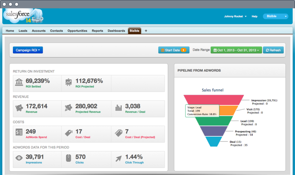
Task: Click the 69,239% ROI value
Action: [38, 81]
